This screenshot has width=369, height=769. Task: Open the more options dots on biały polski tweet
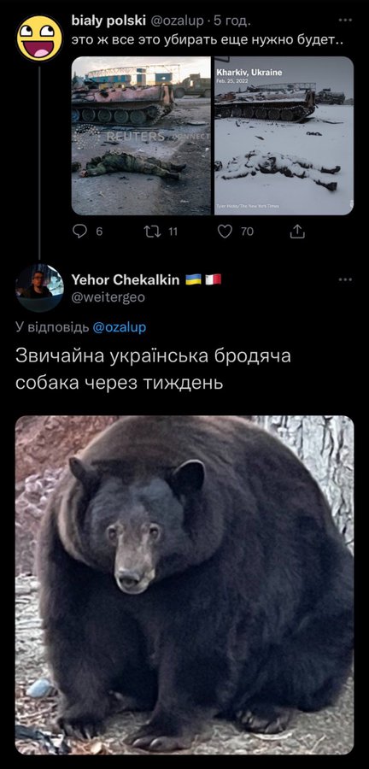coord(345,21)
